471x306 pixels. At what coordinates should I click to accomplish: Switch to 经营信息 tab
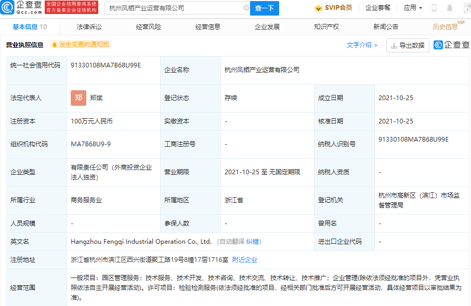pyautogui.click(x=207, y=26)
